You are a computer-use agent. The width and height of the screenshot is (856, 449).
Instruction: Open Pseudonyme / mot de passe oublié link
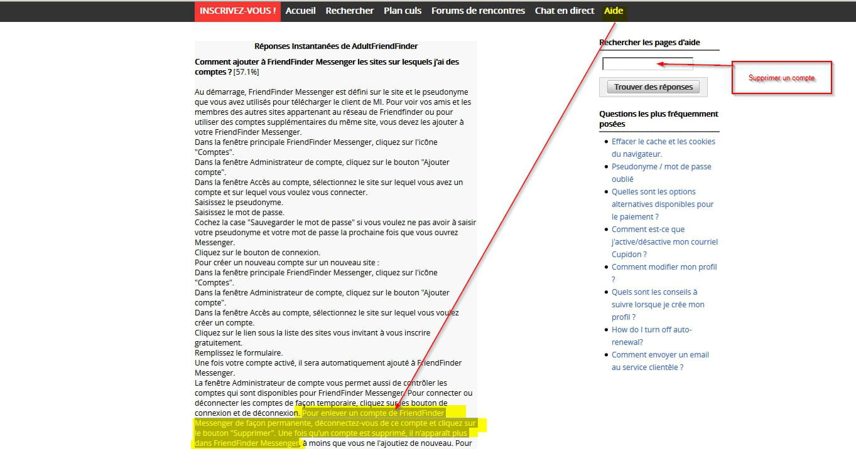tap(661, 167)
